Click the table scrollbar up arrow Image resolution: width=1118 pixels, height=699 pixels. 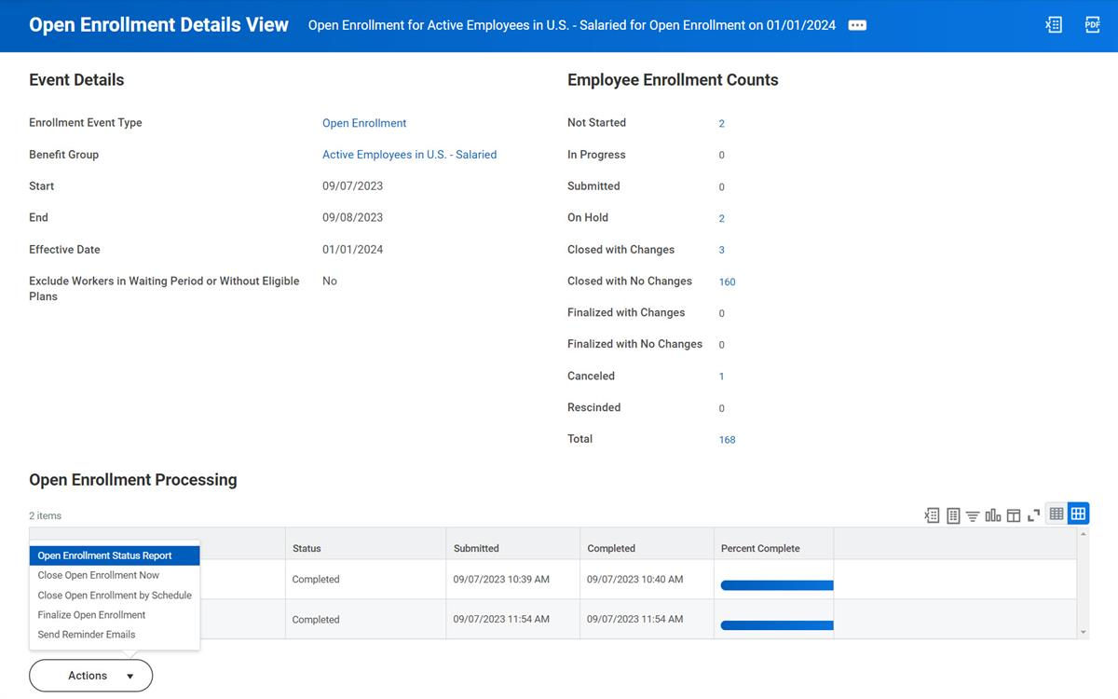point(1083,534)
